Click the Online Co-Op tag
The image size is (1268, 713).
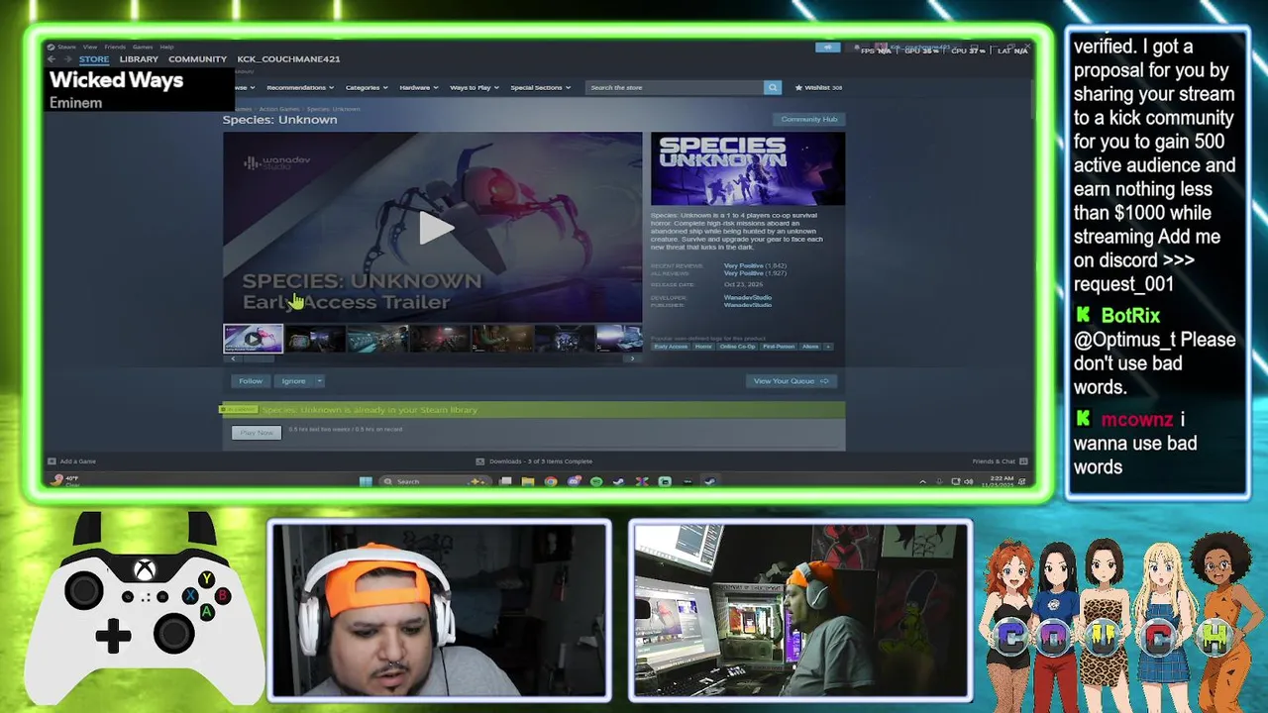pos(737,347)
